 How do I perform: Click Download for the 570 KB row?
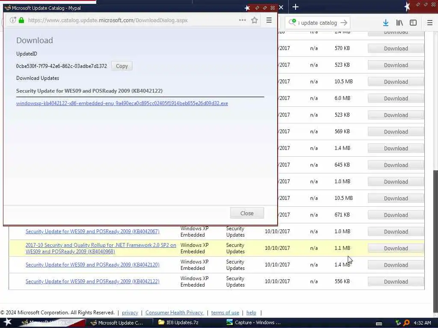coord(396,48)
